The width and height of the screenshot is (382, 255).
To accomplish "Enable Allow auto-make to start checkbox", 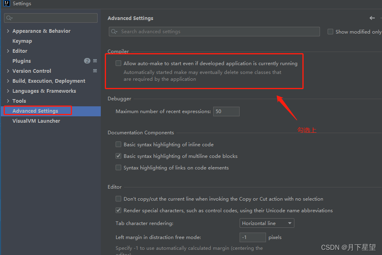I will pos(118,63).
